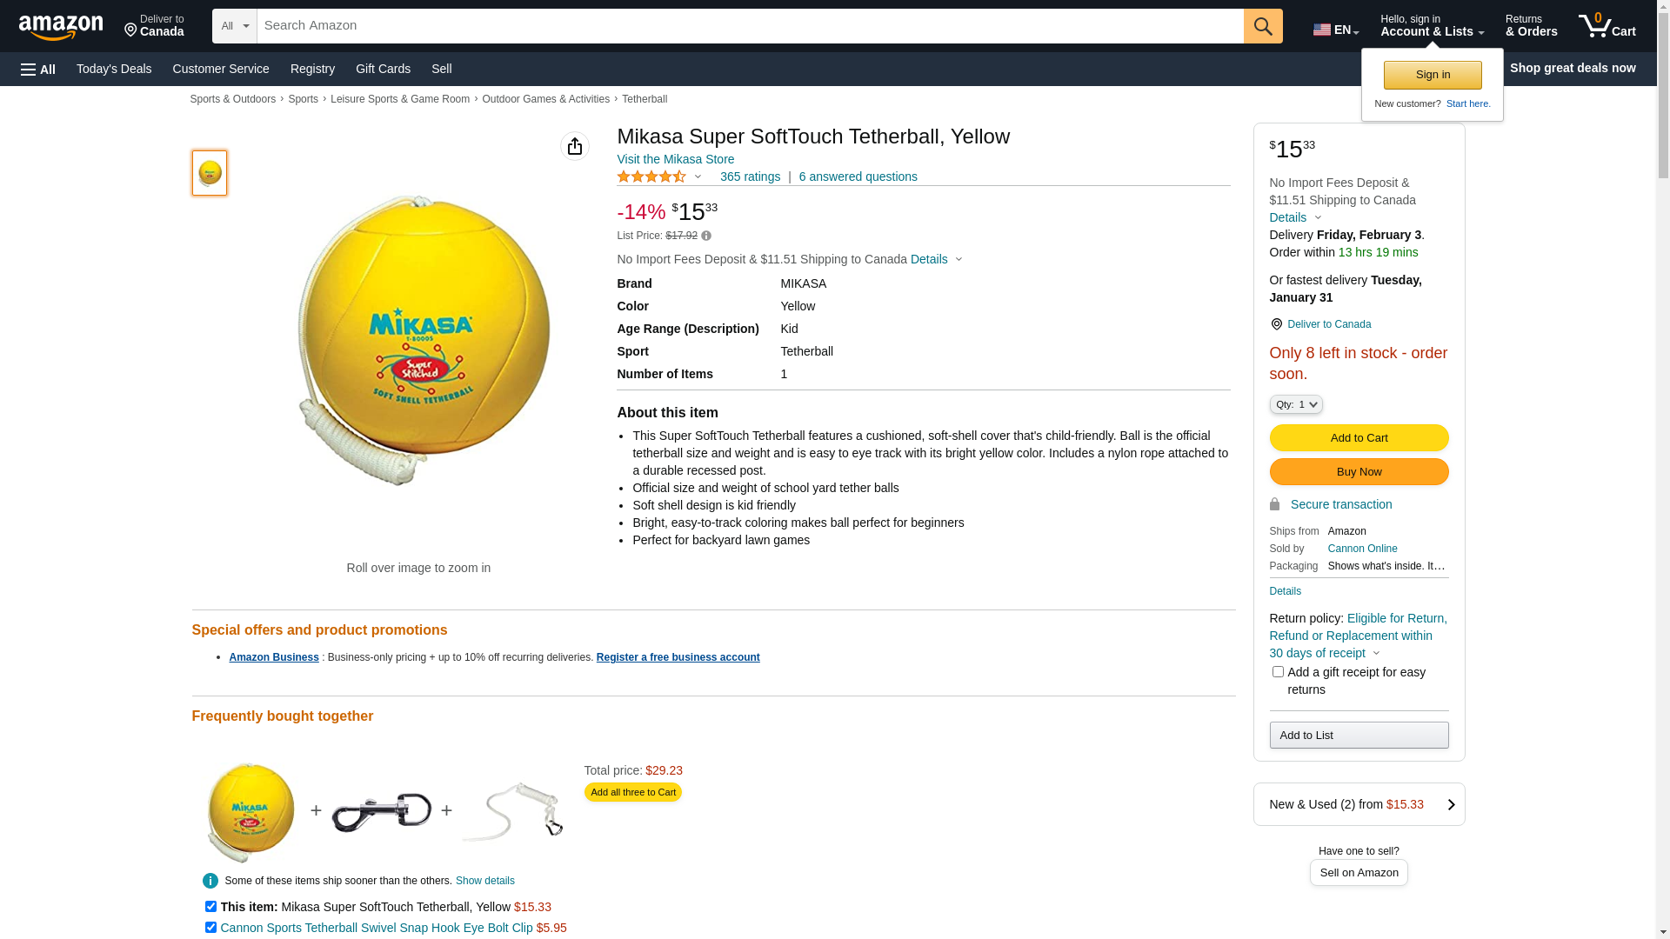
Task: Check the gift receipt checkbox
Action: tap(1278, 671)
